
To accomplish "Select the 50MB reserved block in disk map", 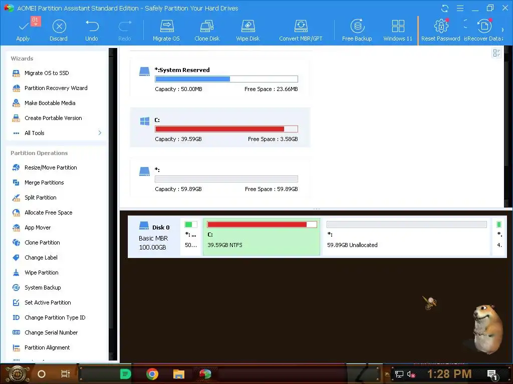I will pos(191,236).
